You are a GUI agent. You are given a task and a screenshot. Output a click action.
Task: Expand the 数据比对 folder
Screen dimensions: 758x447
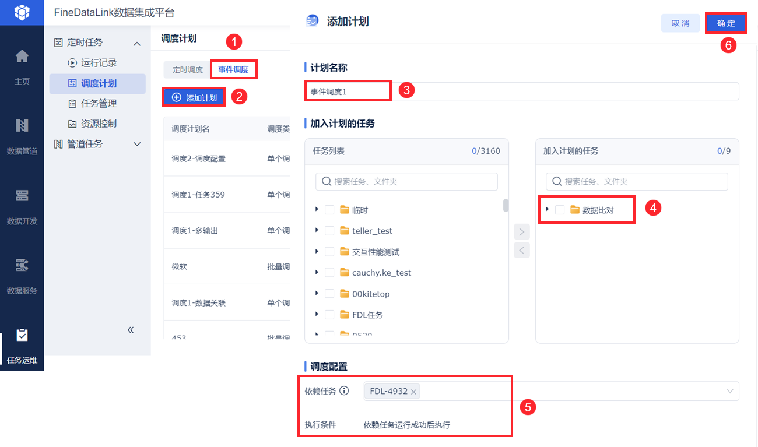point(547,209)
